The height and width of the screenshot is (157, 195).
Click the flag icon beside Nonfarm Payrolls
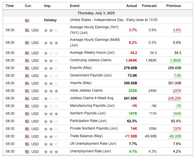click(x=27, y=114)
